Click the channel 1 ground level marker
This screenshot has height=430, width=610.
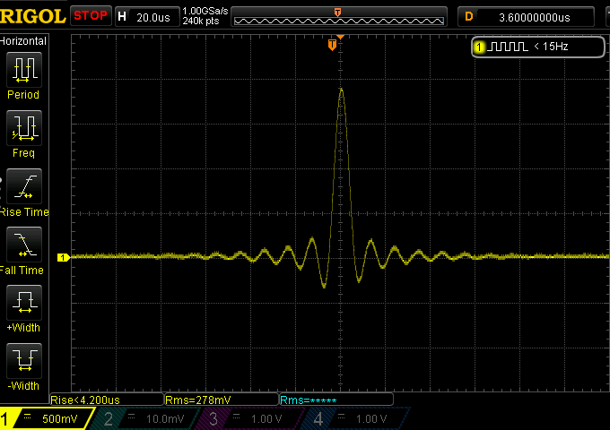point(63,257)
